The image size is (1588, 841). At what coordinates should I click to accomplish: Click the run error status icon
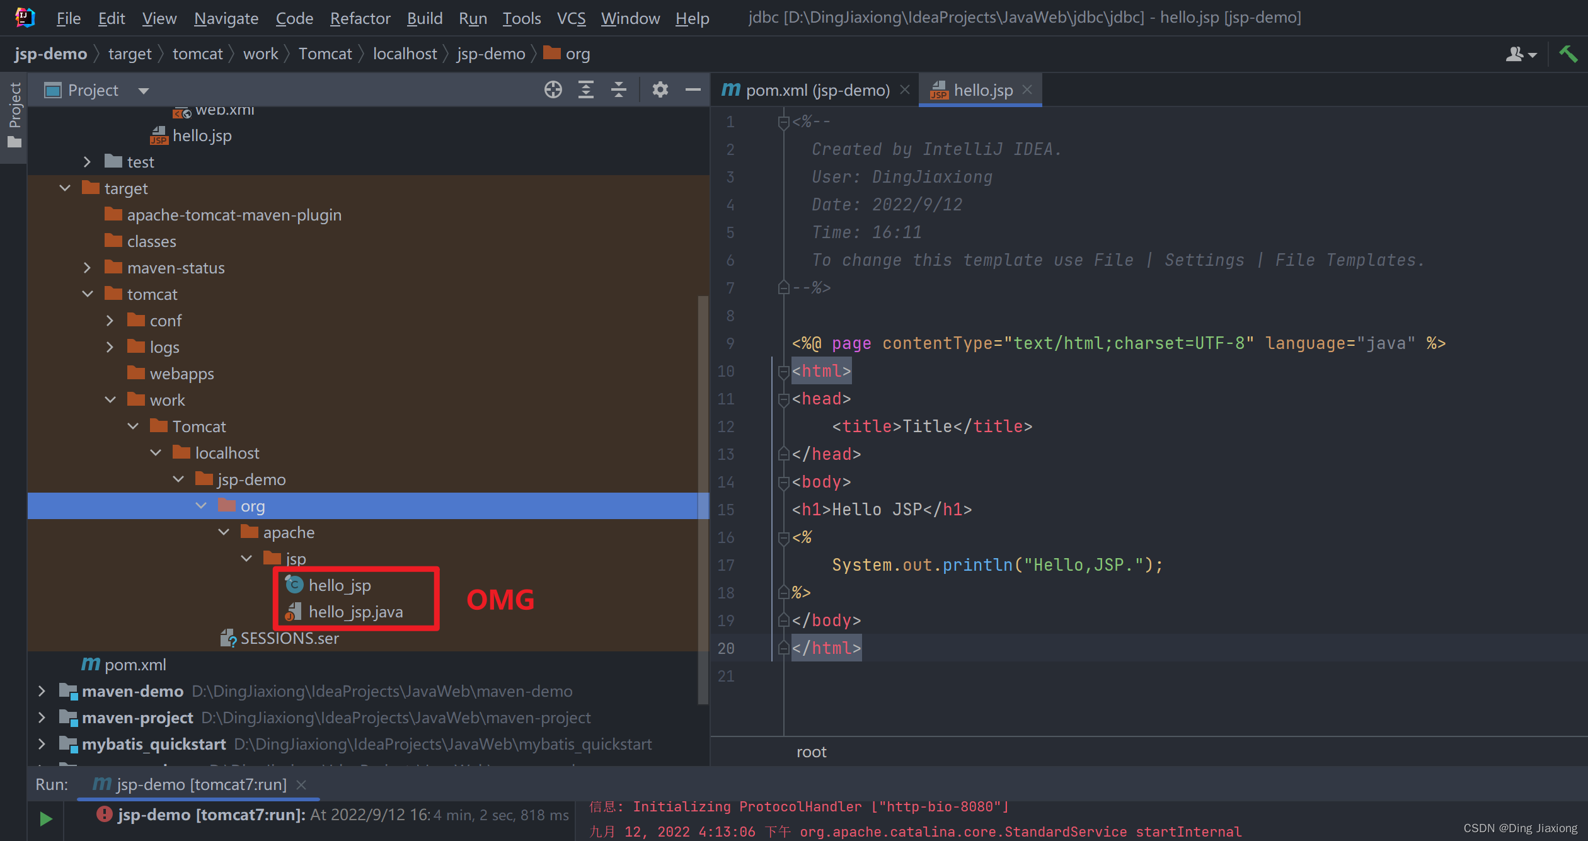pyautogui.click(x=104, y=814)
